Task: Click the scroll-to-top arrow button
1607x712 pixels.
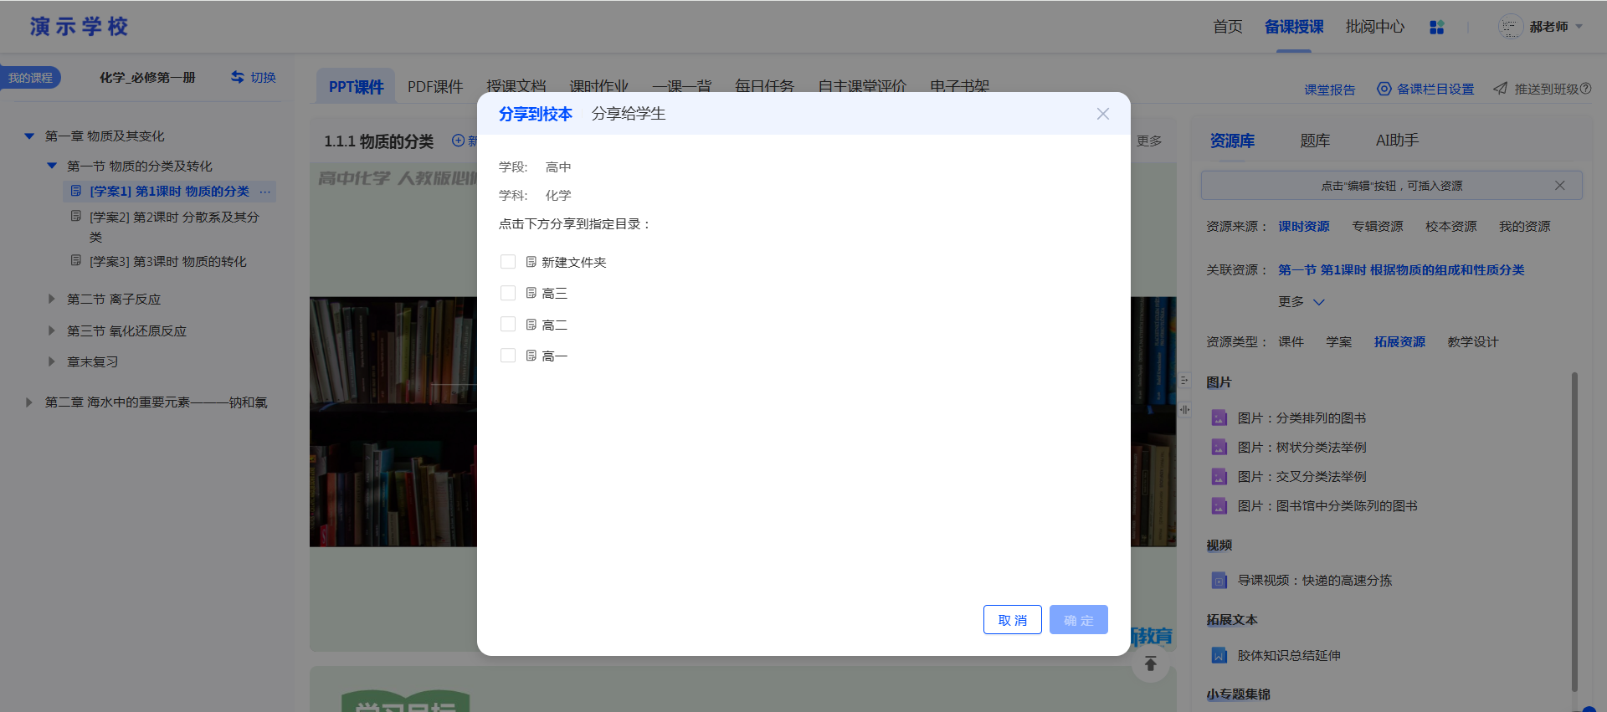Action: [x=1151, y=663]
